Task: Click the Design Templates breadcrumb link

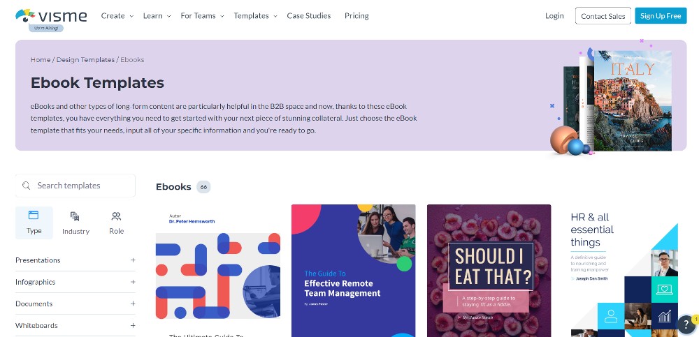Action: pyautogui.click(x=85, y=60)
